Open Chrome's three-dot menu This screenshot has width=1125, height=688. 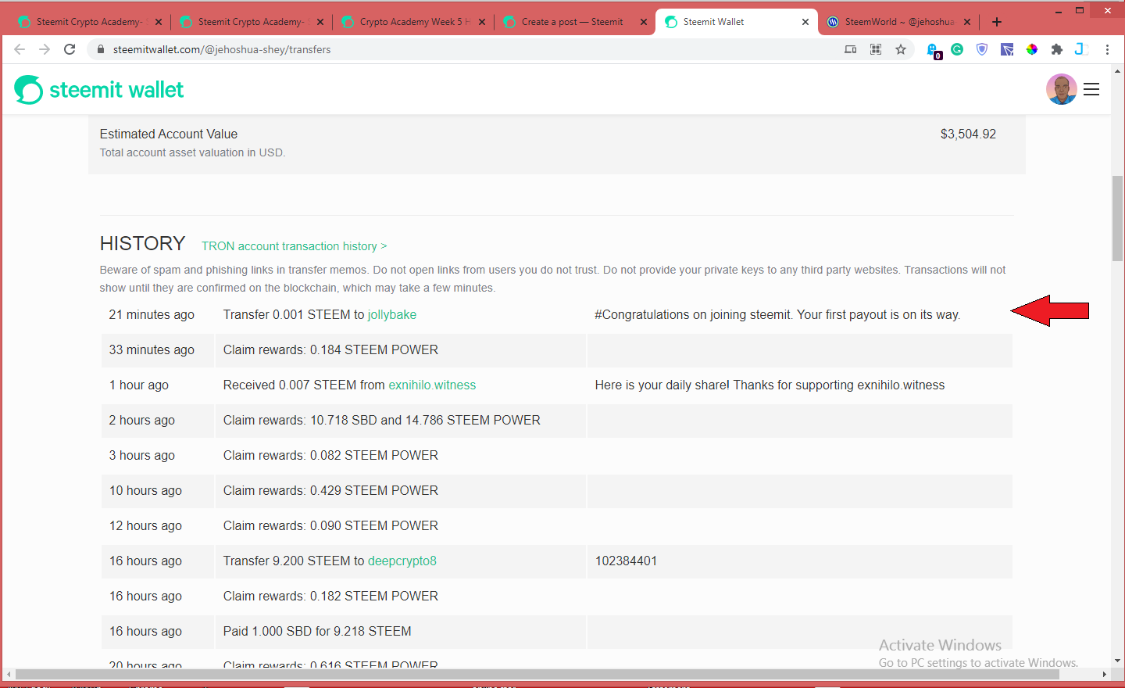click(x=1107, y=49)
